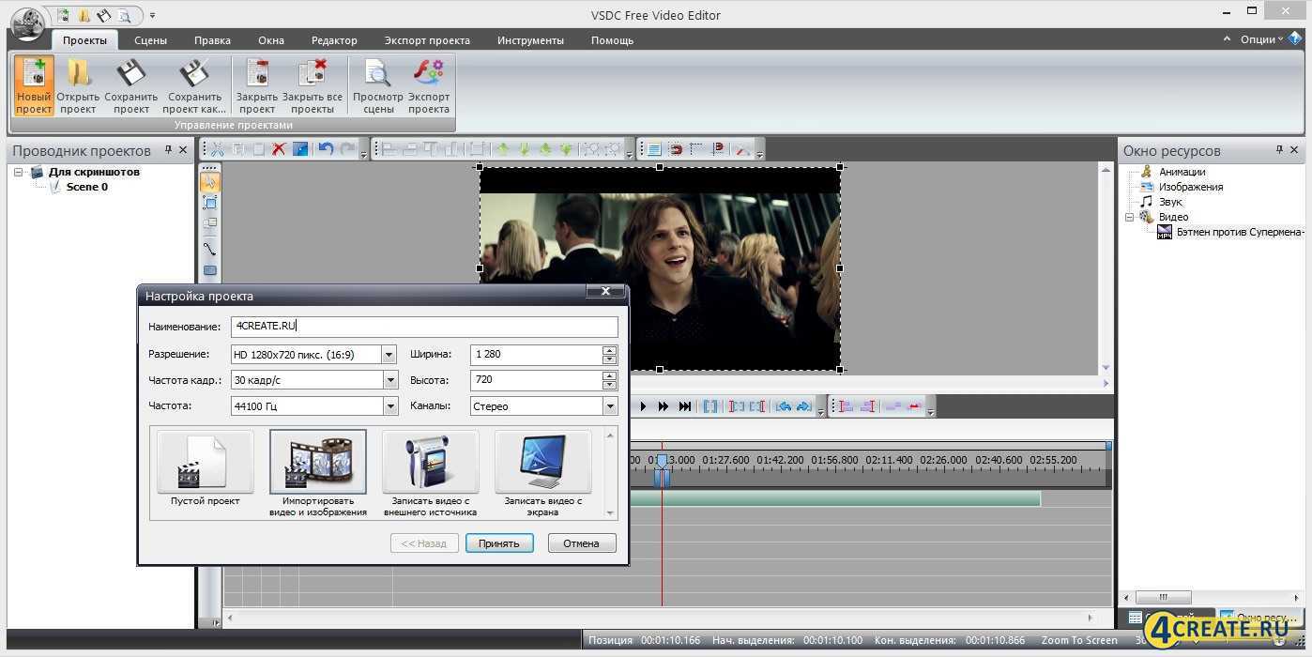
Task: Click Экспорт проекта ribbon icon
Action: pos(429,73)
